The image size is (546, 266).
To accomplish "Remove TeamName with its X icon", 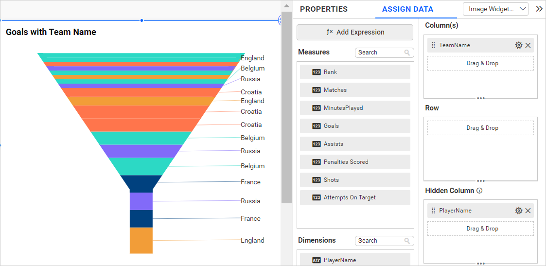I will [528, 45].
